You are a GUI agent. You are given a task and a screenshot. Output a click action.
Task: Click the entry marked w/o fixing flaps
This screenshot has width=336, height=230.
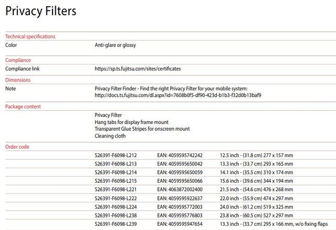coord(277,224)
